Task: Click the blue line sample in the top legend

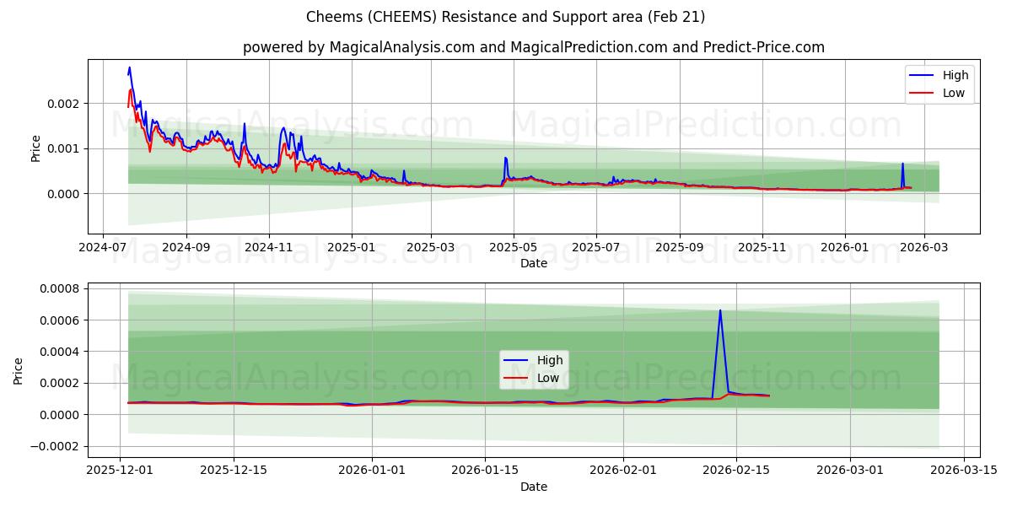Action: tap(923, 76)
